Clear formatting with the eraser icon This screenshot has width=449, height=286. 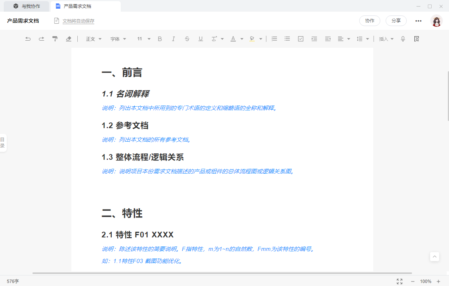click(68, 39)
